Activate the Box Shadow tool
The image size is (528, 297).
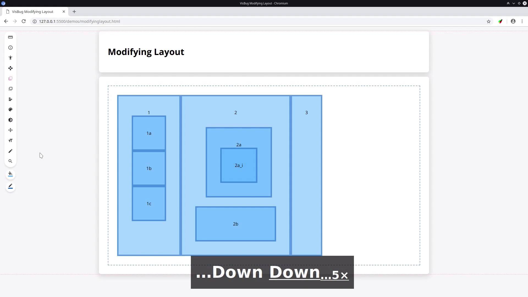pos(10,120)
